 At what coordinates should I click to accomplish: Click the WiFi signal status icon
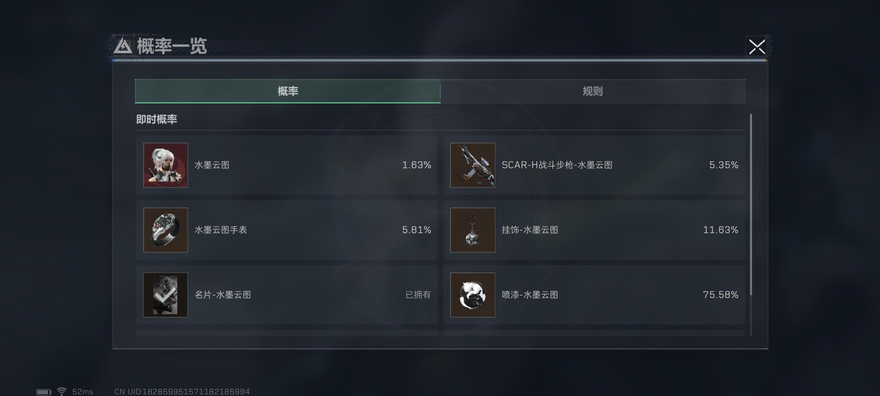click(62, 392)
